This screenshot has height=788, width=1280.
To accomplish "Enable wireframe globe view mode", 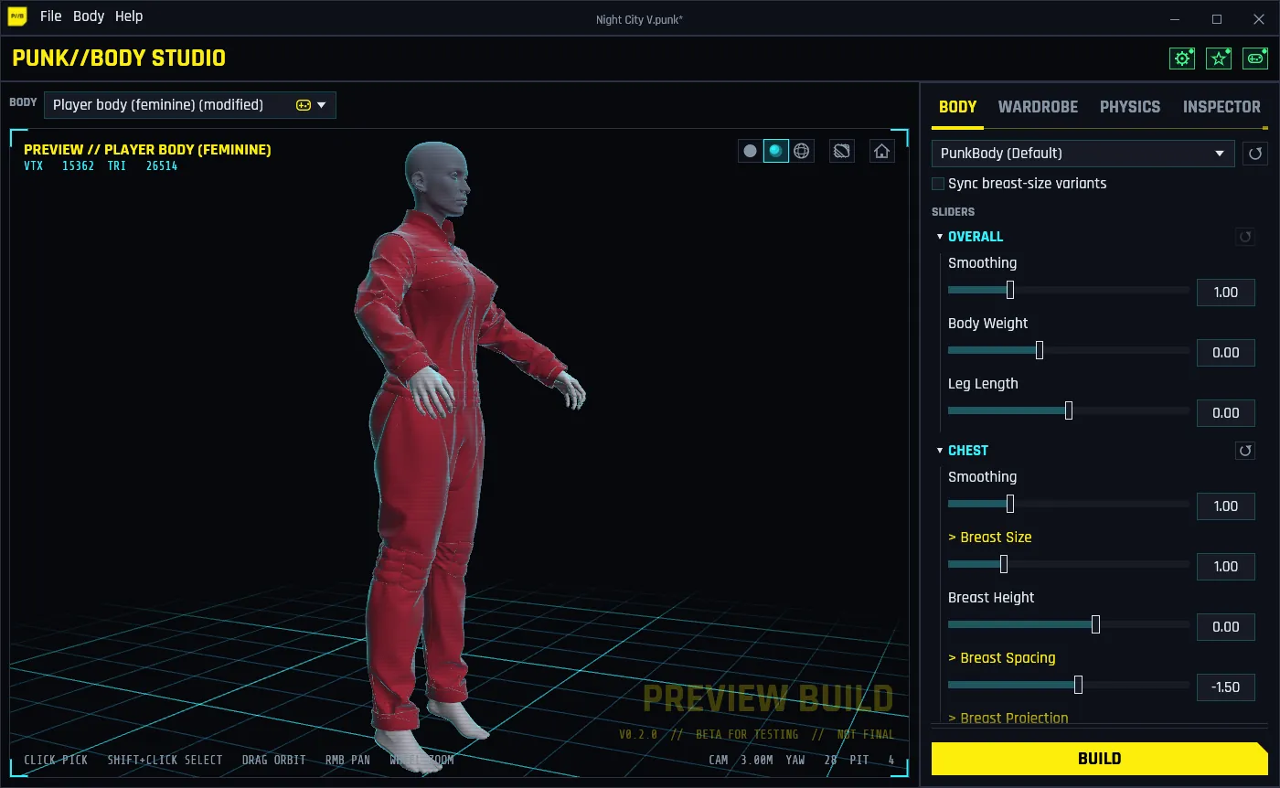I will 802,151.
